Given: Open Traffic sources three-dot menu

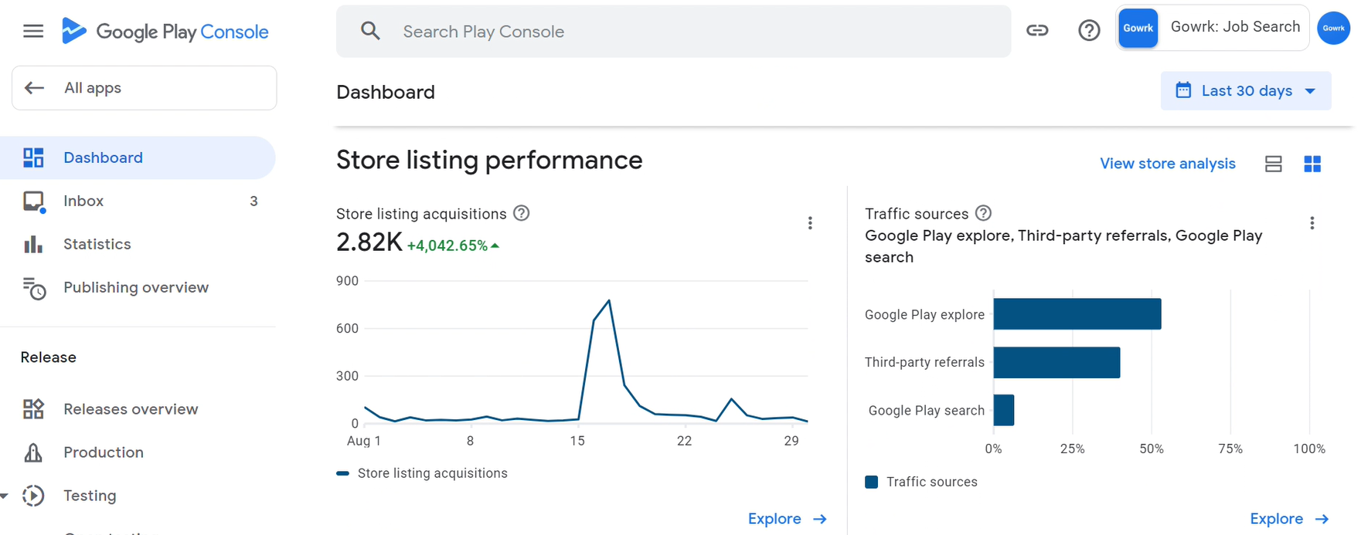Looking at the screenshot, I should 1312,223.
